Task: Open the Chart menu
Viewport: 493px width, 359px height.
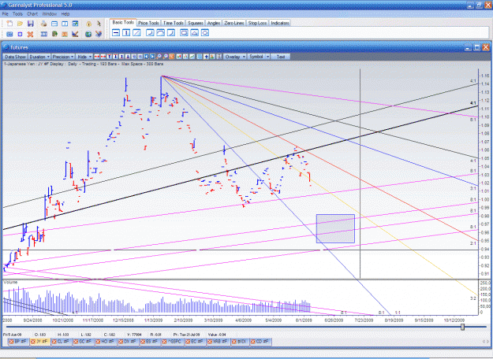Action: coord(32,14)
